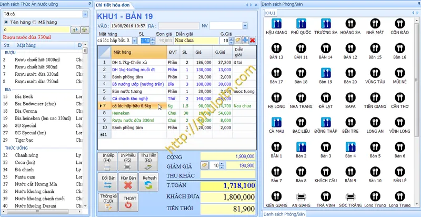Select the SÓC TRĂNG table icon
The height and width of the screenshot is (217, 421).
(x=350, y=196)
